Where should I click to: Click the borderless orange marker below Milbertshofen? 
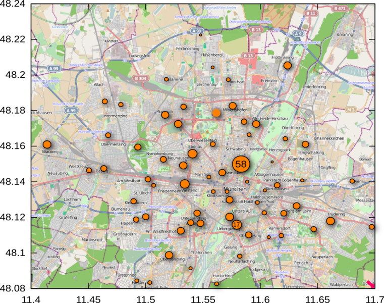coord(216,113)
